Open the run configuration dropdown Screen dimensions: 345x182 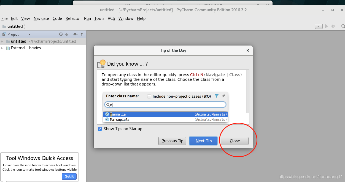click(x=319, y=26)
